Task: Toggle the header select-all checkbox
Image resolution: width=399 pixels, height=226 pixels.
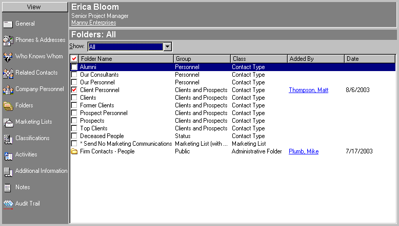Action: coord(74,59)
